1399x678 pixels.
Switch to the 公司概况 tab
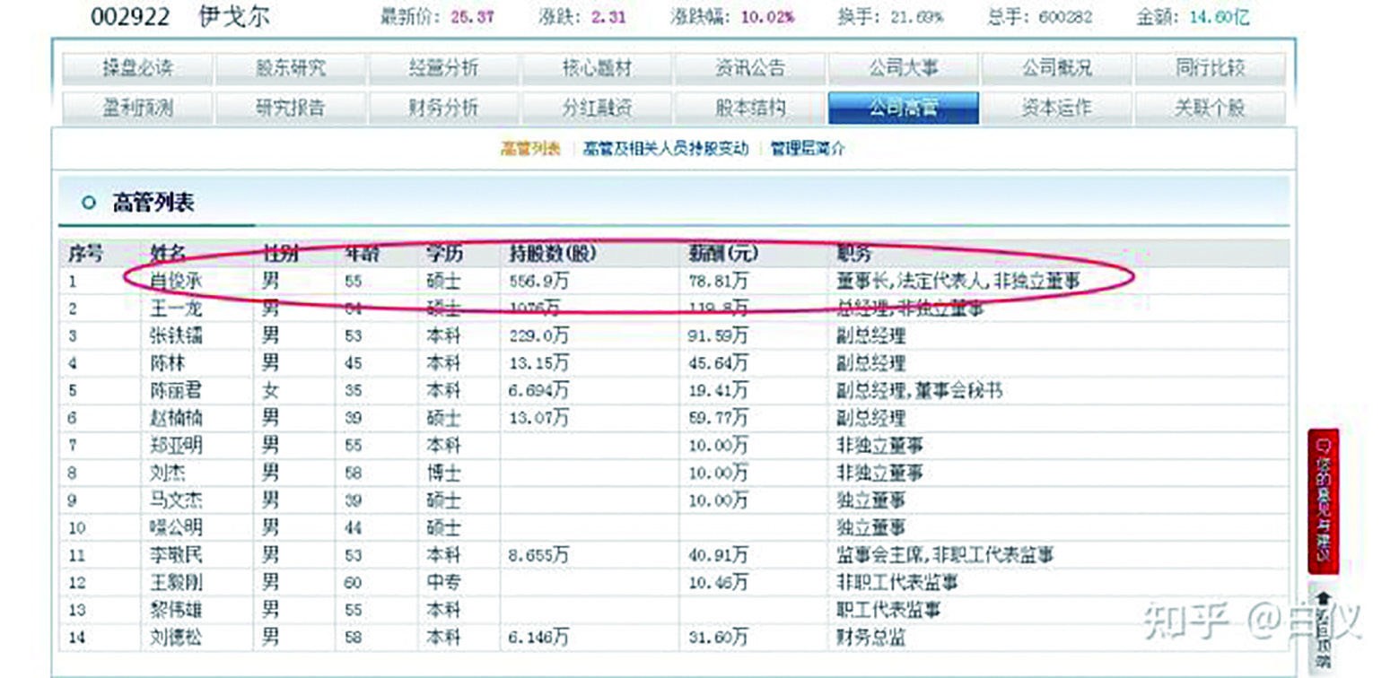1059,65
